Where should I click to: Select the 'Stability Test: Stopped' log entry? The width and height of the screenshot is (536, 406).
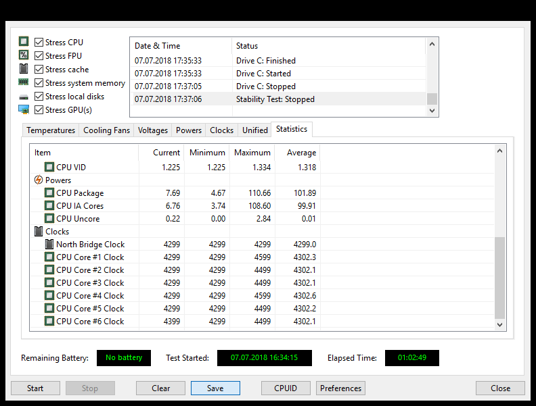(278, 99)
